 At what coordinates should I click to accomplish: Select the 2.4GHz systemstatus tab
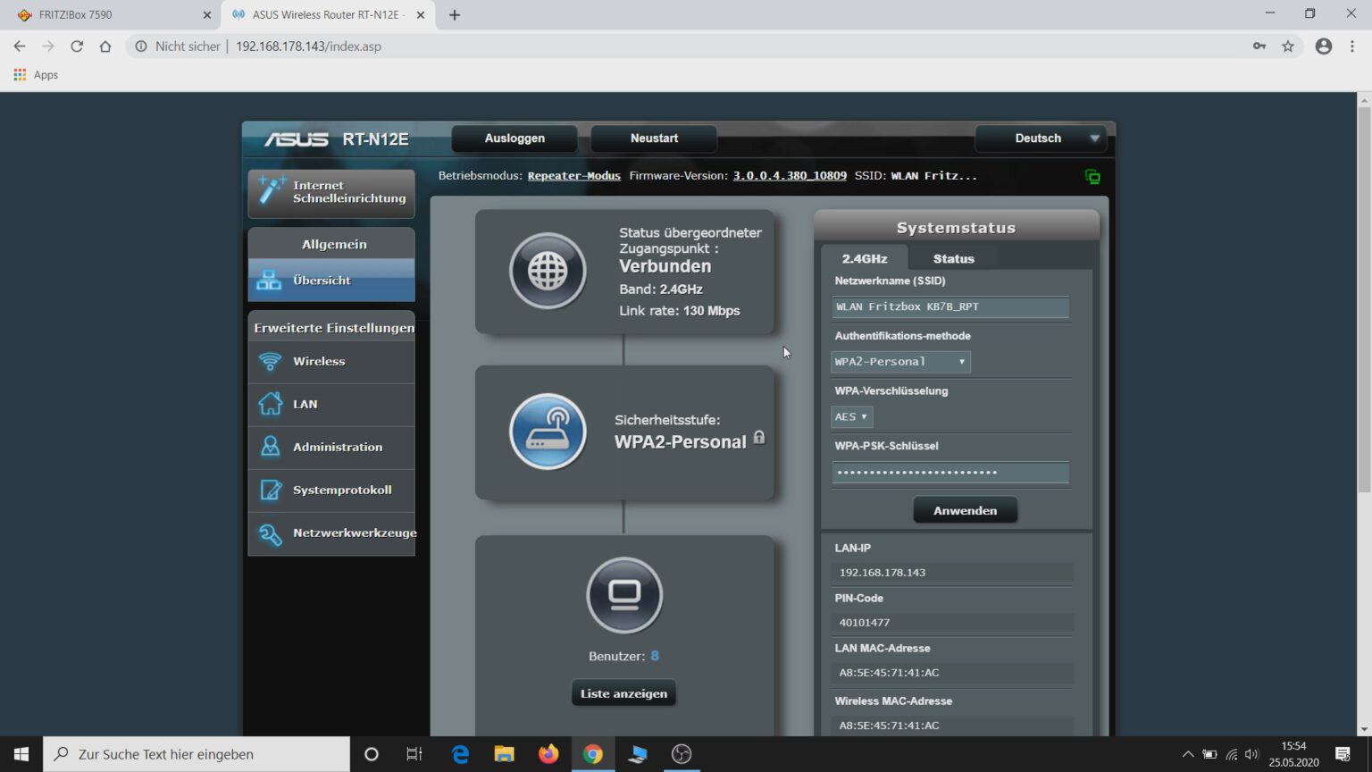coord(865,258)
